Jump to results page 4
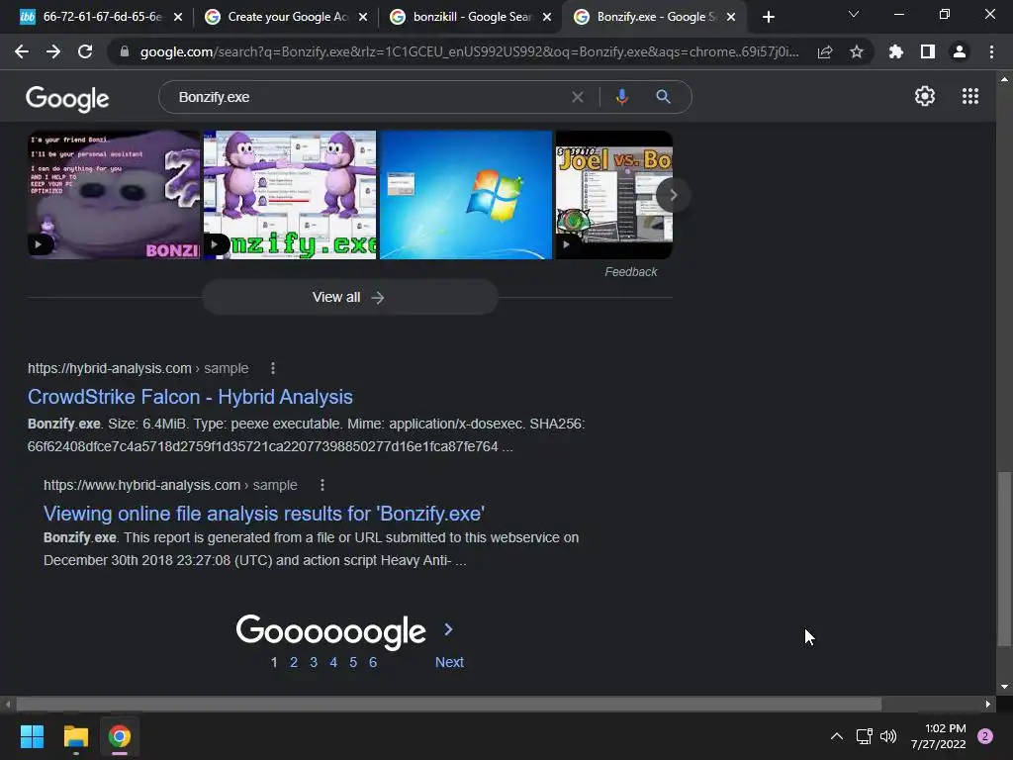This screenshot has width=1013, height=760. [333, 662]
